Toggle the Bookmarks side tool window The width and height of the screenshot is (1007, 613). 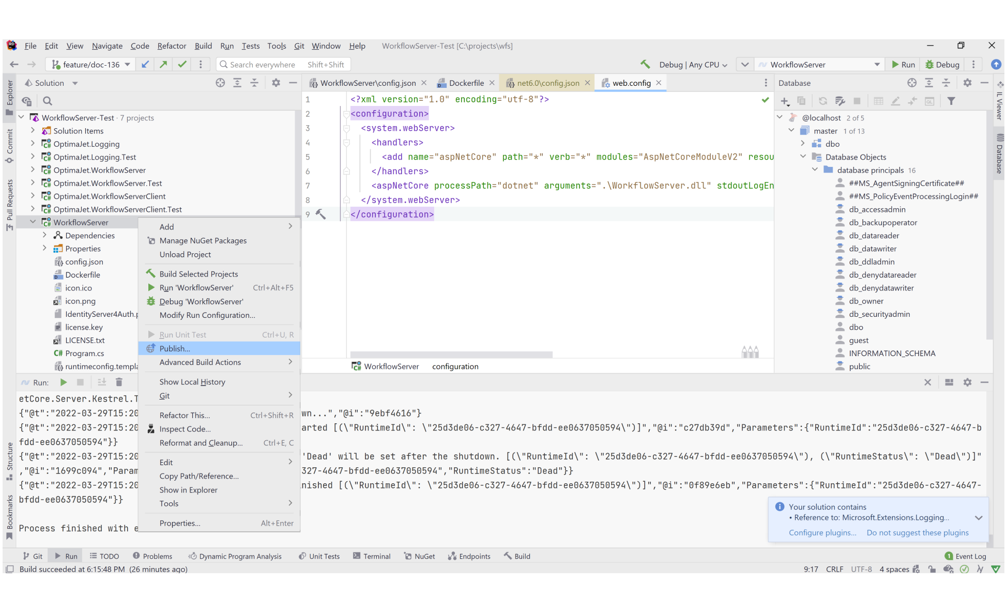pos(9,517)
